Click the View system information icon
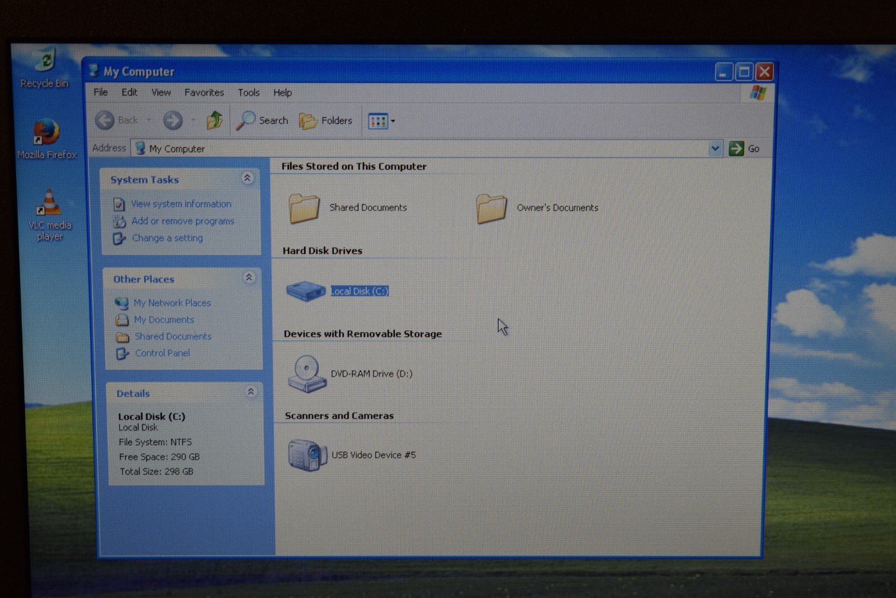Screen dimensions: 896x598 click(x=119, y=205)
